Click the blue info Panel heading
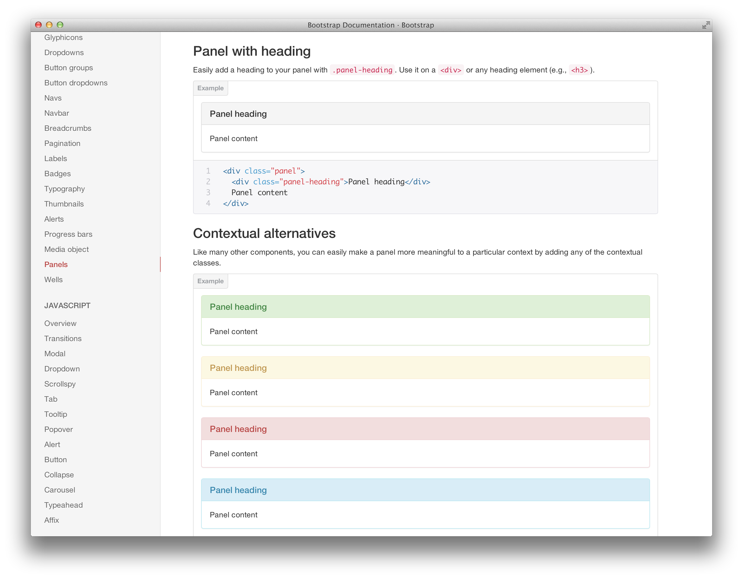This screenshot has height=579, width=743. (x=425, y=490)
